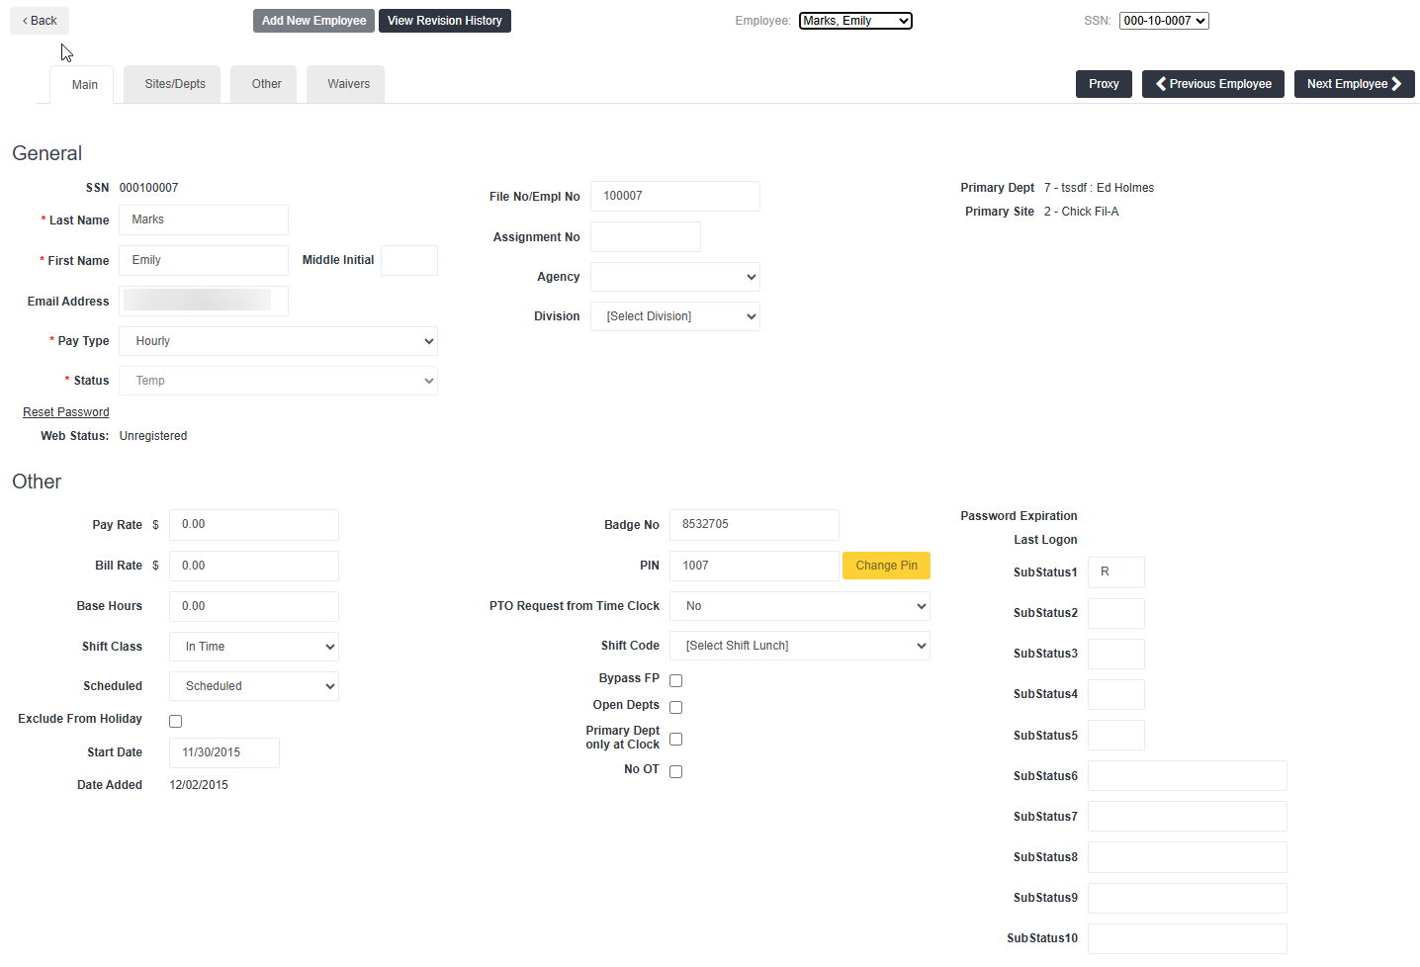Switch to the Sites/Depts tab
This screenshot has width=1420, height=967.
175,84
